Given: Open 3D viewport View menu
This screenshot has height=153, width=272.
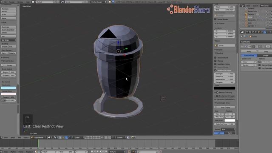Looking at the screenshot, I should click(6, 138).
